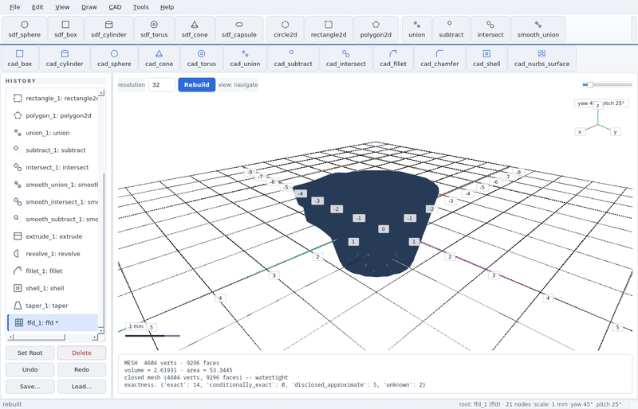The width and height of the screenshot is (638, 409).
Task: Click the Load... button
Action: click(81, 386)
